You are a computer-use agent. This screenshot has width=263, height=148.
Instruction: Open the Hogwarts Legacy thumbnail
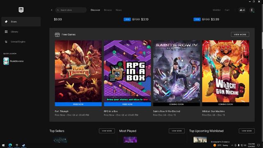200,140
